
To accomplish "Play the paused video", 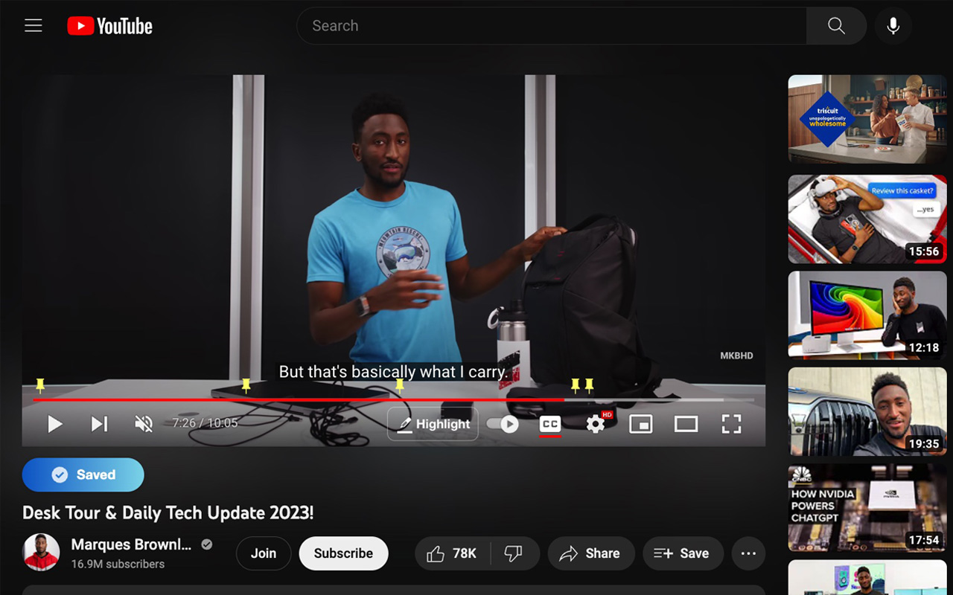I will click(54, 424).
